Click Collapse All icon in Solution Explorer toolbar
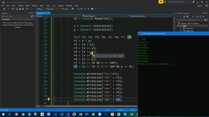The width and height of the screenshot is (209, 117). point(203,17)
